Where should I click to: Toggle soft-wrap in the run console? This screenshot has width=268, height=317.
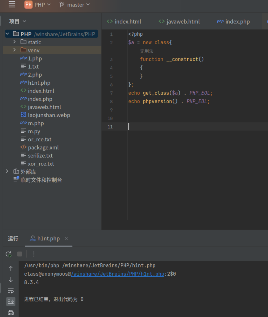[x=11, y=291]
